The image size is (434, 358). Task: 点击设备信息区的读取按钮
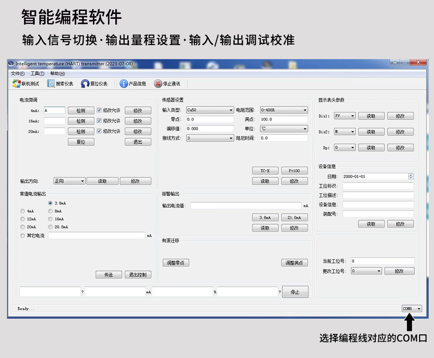[371, 224]
